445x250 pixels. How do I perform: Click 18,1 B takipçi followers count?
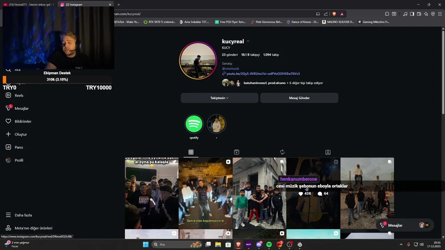coord(250,55)
